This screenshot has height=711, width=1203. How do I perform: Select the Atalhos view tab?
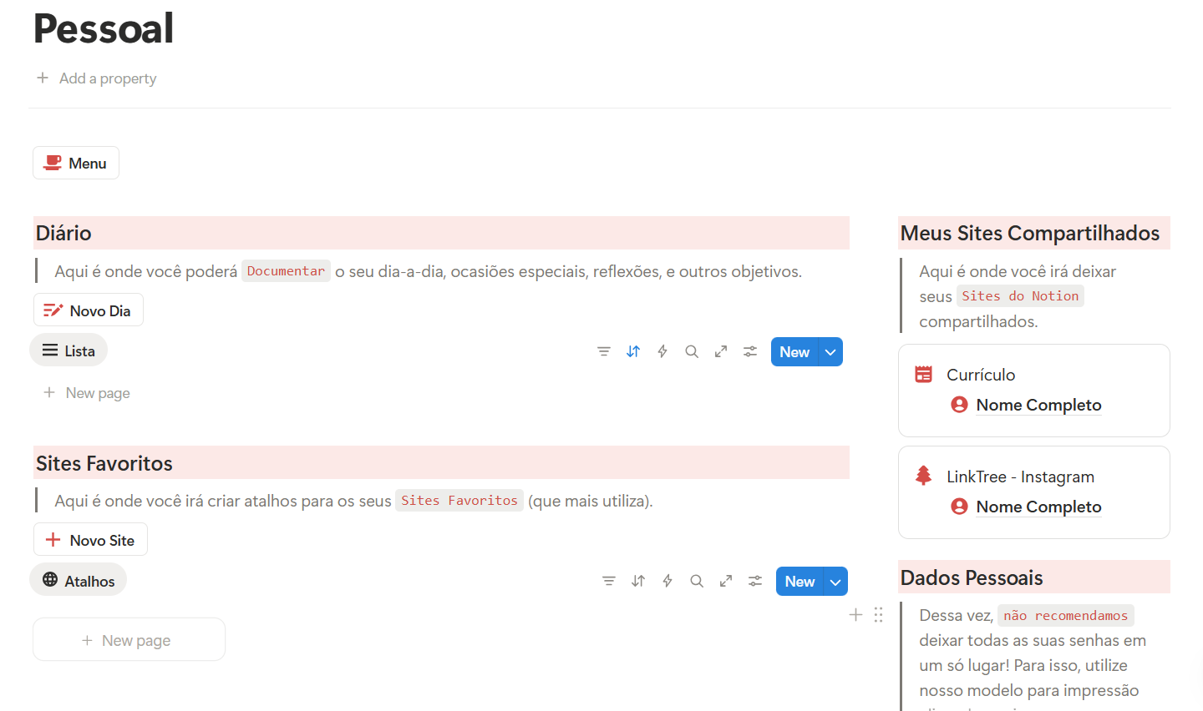[79, 580]
